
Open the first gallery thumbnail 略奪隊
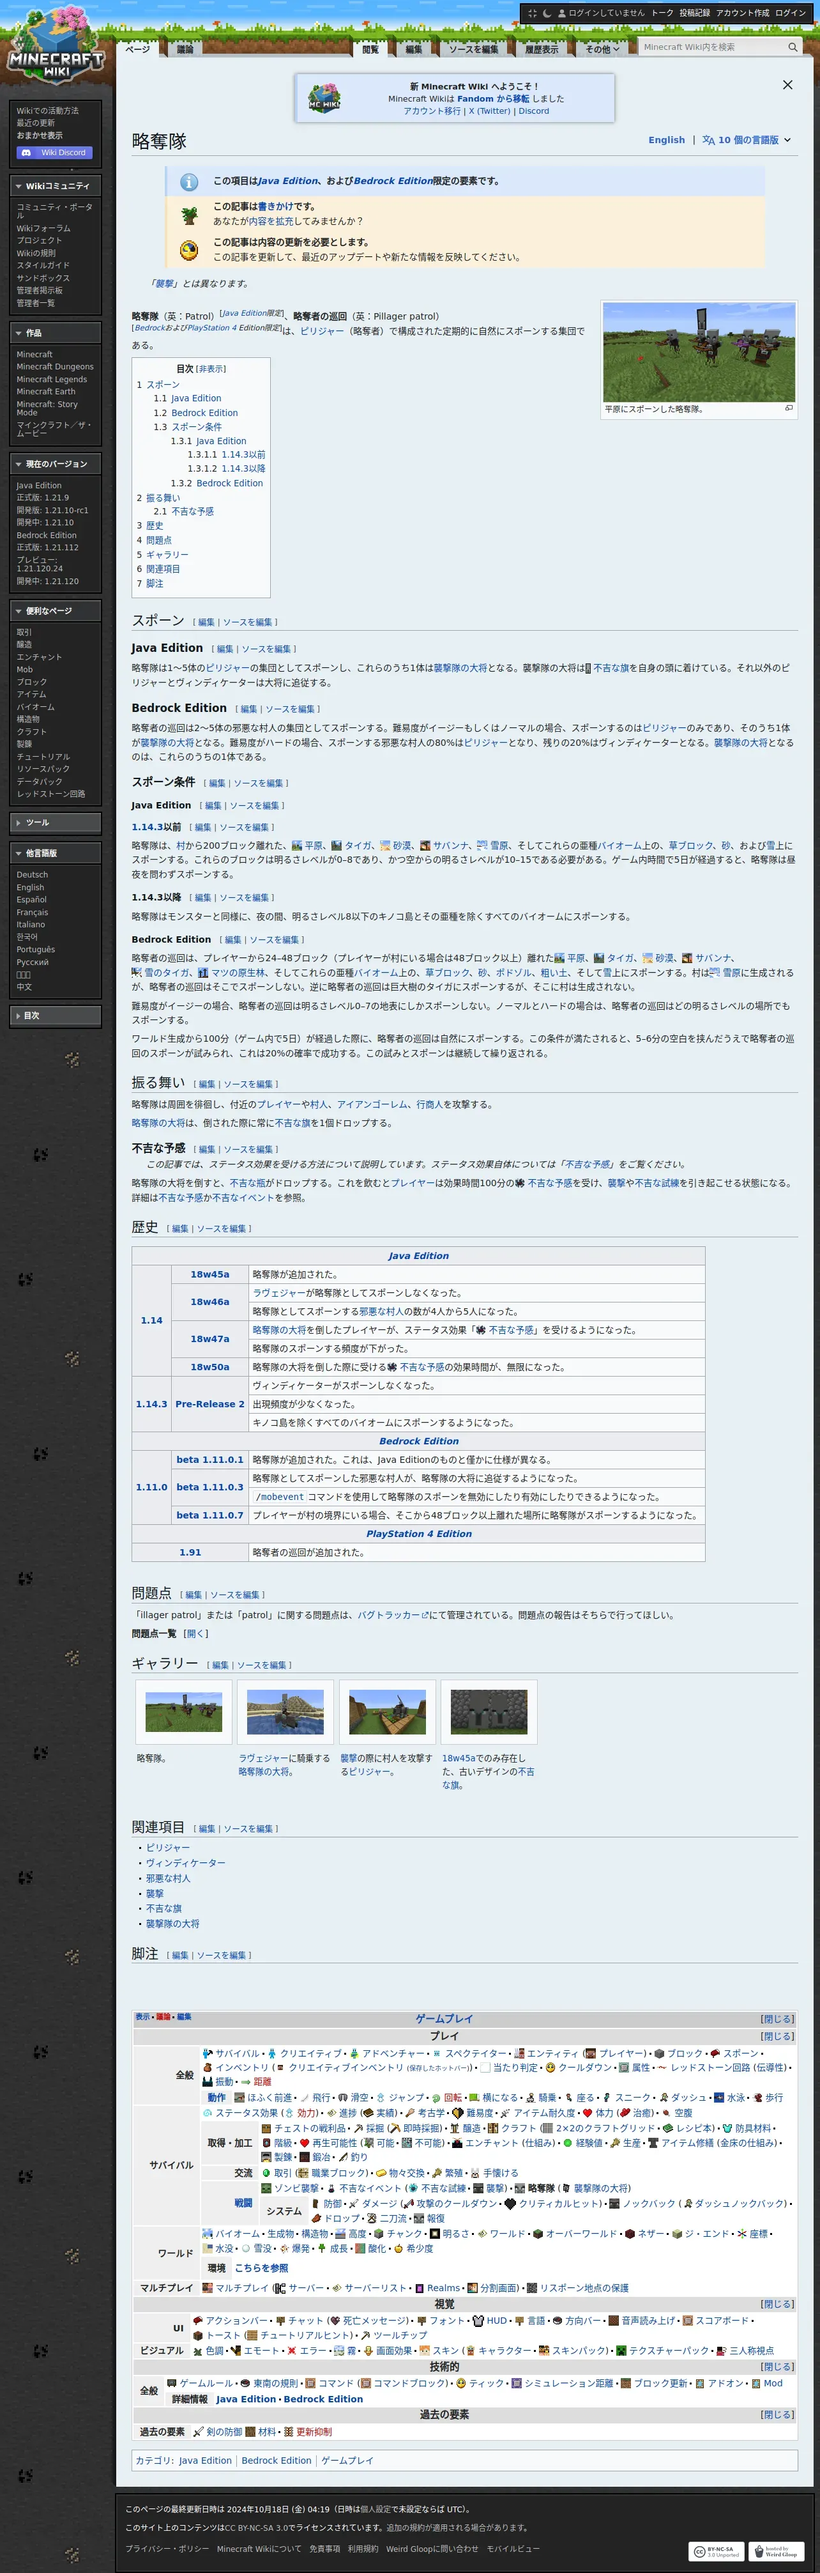pos(183,1713)
